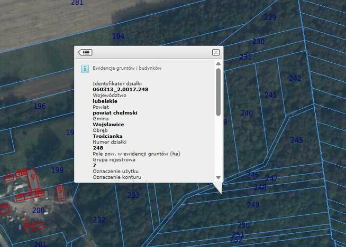
Task: Close the parcel information popup
Action: coord(215,52)
